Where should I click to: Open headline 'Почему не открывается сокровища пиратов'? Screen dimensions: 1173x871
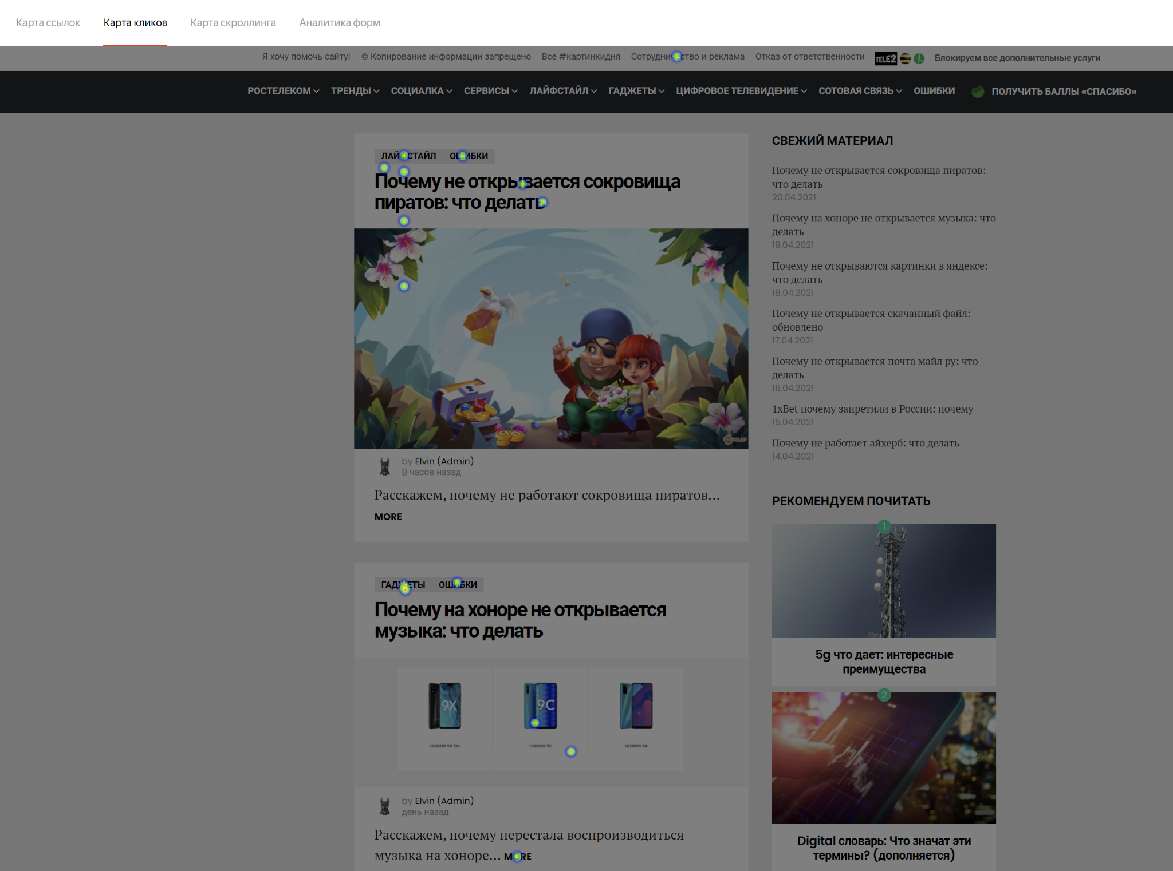[528, 192]
